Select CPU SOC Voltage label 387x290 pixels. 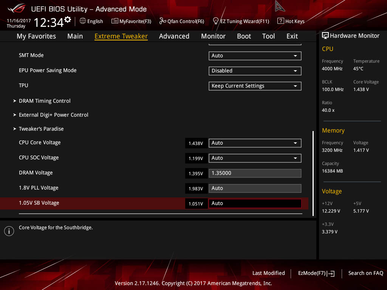point(39,157)
